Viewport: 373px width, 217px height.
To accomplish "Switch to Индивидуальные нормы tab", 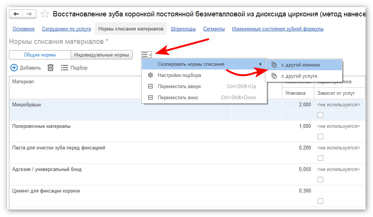I will [101, 55].
